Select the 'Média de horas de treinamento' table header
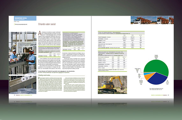This screenshot has height=120, width=182. [113, 54]
